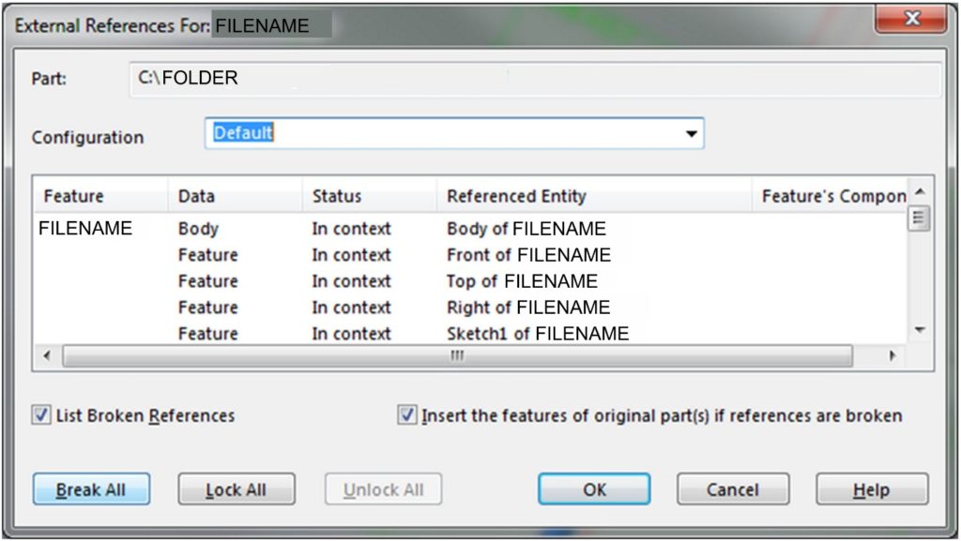Uncheck Insert the features of original part(s)
Screen dimensions: 961x541
(x=407, y=415)
